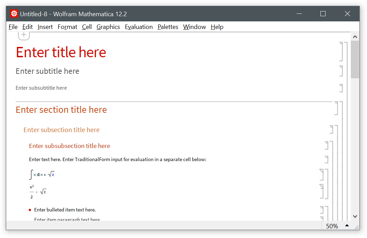Click the plus cell insertion button
The height and width of the screenshot is (238, 367).
24,35
